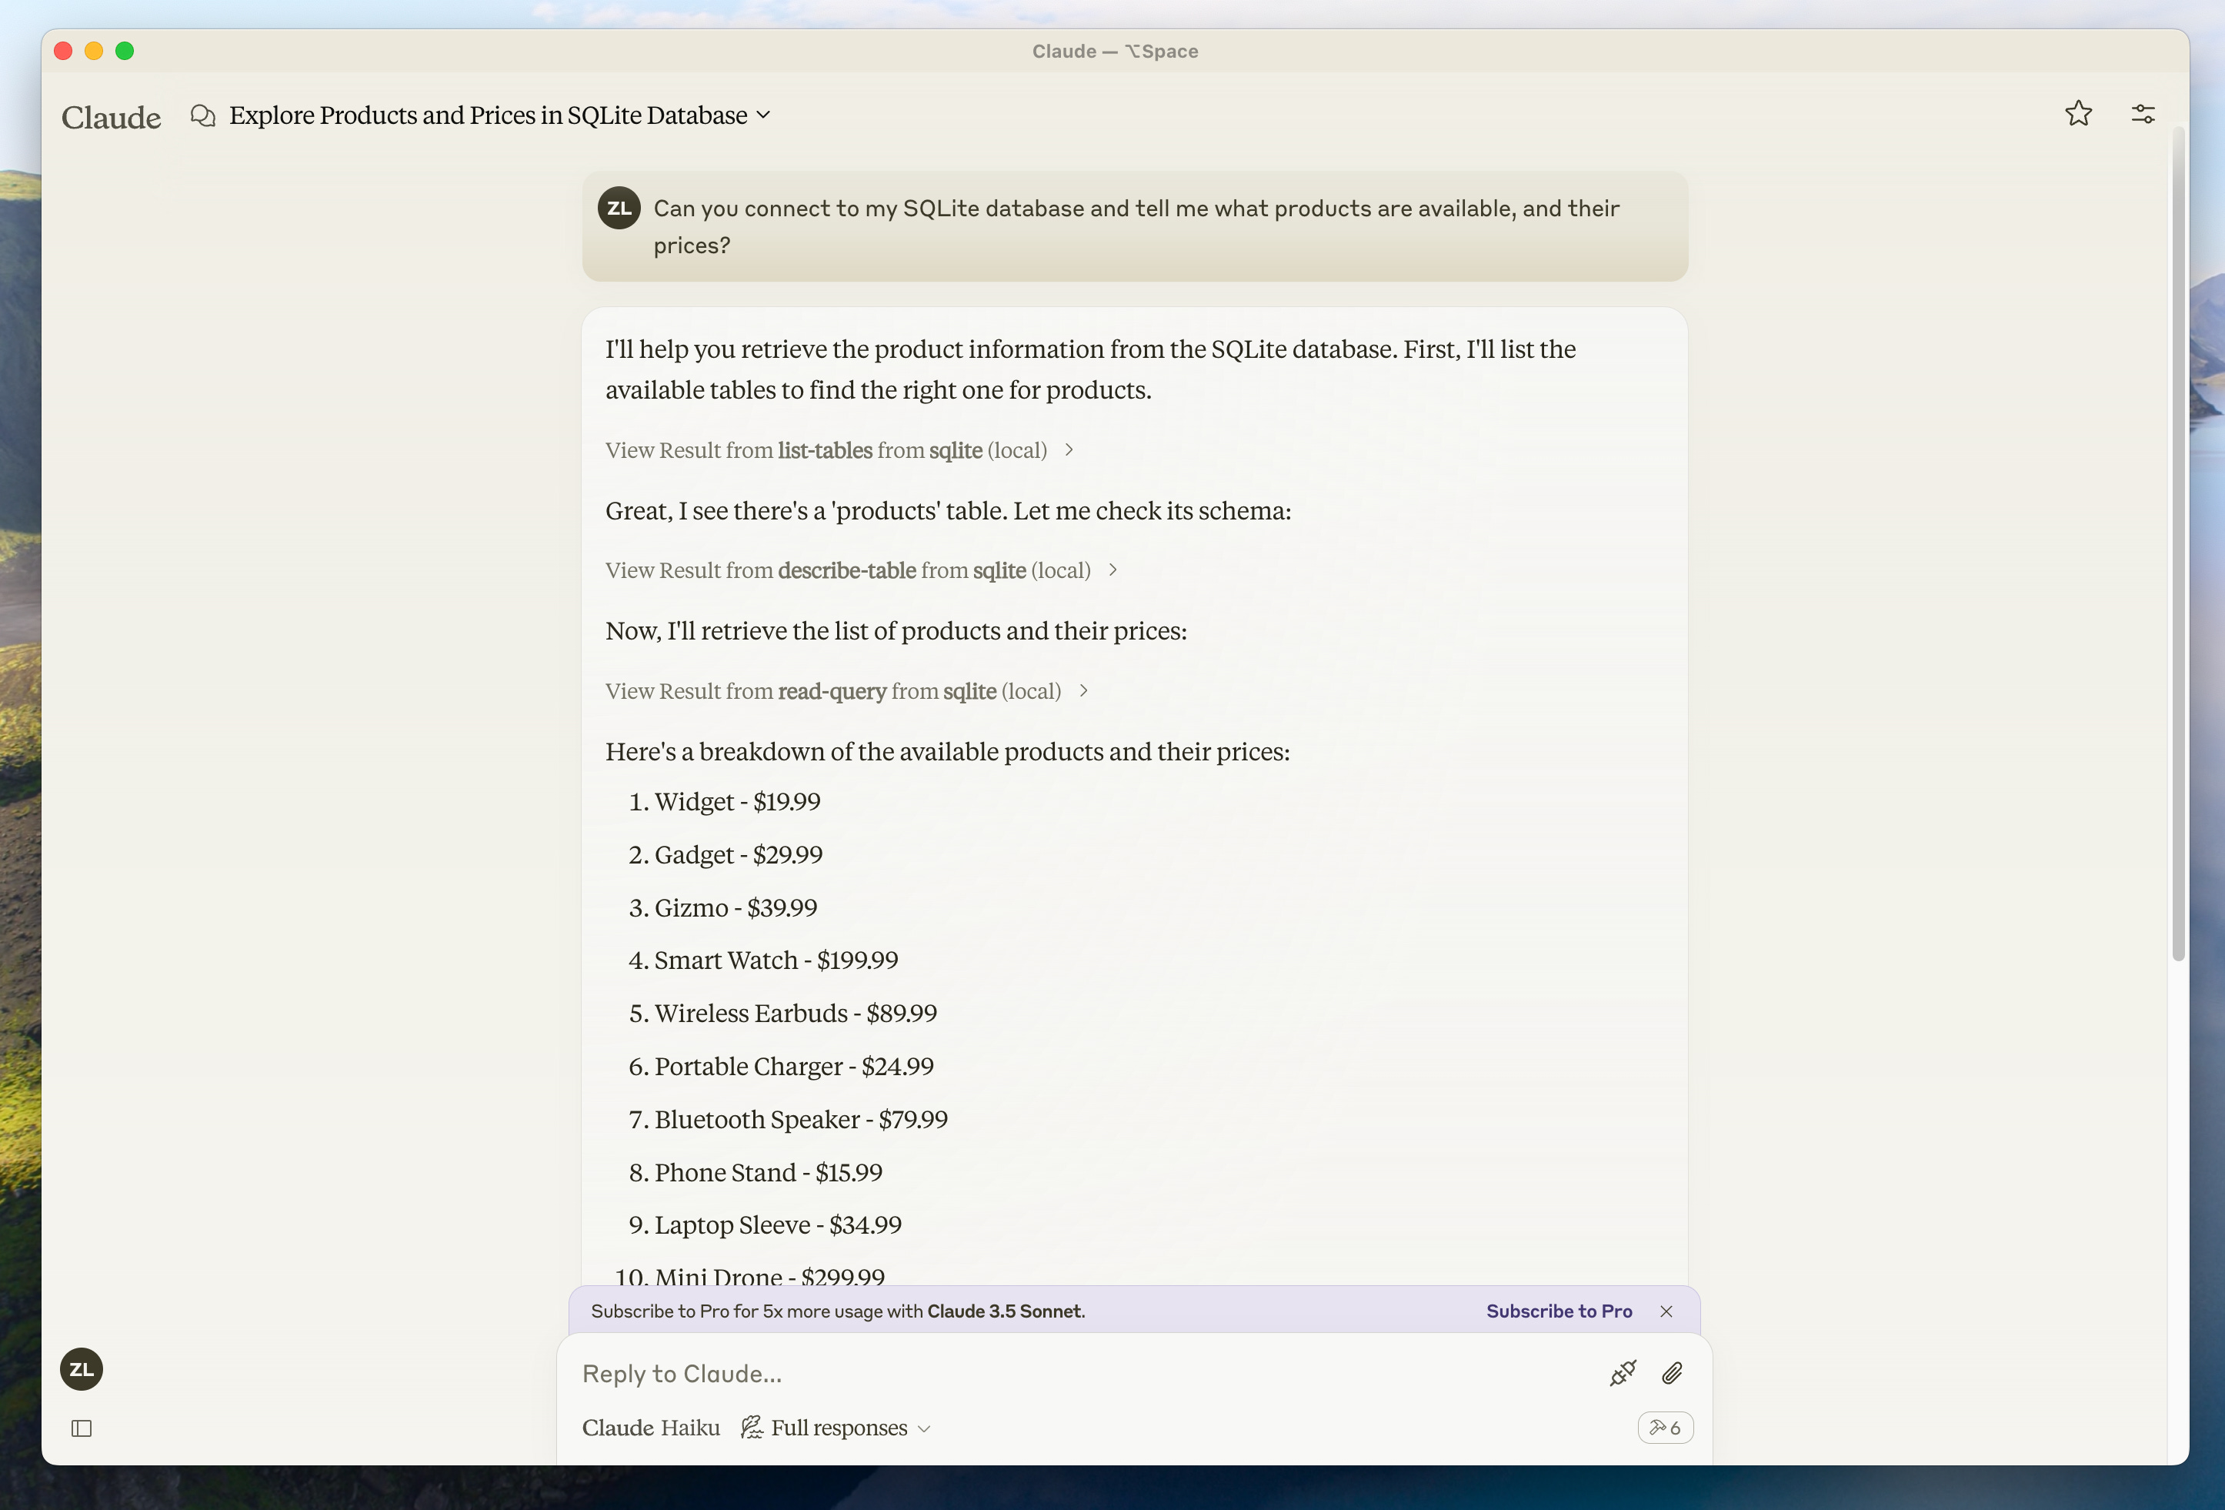Click list item 'Widget - $19.99'
Viewport: 2225px width, 1510px height.
coord(737,801)
